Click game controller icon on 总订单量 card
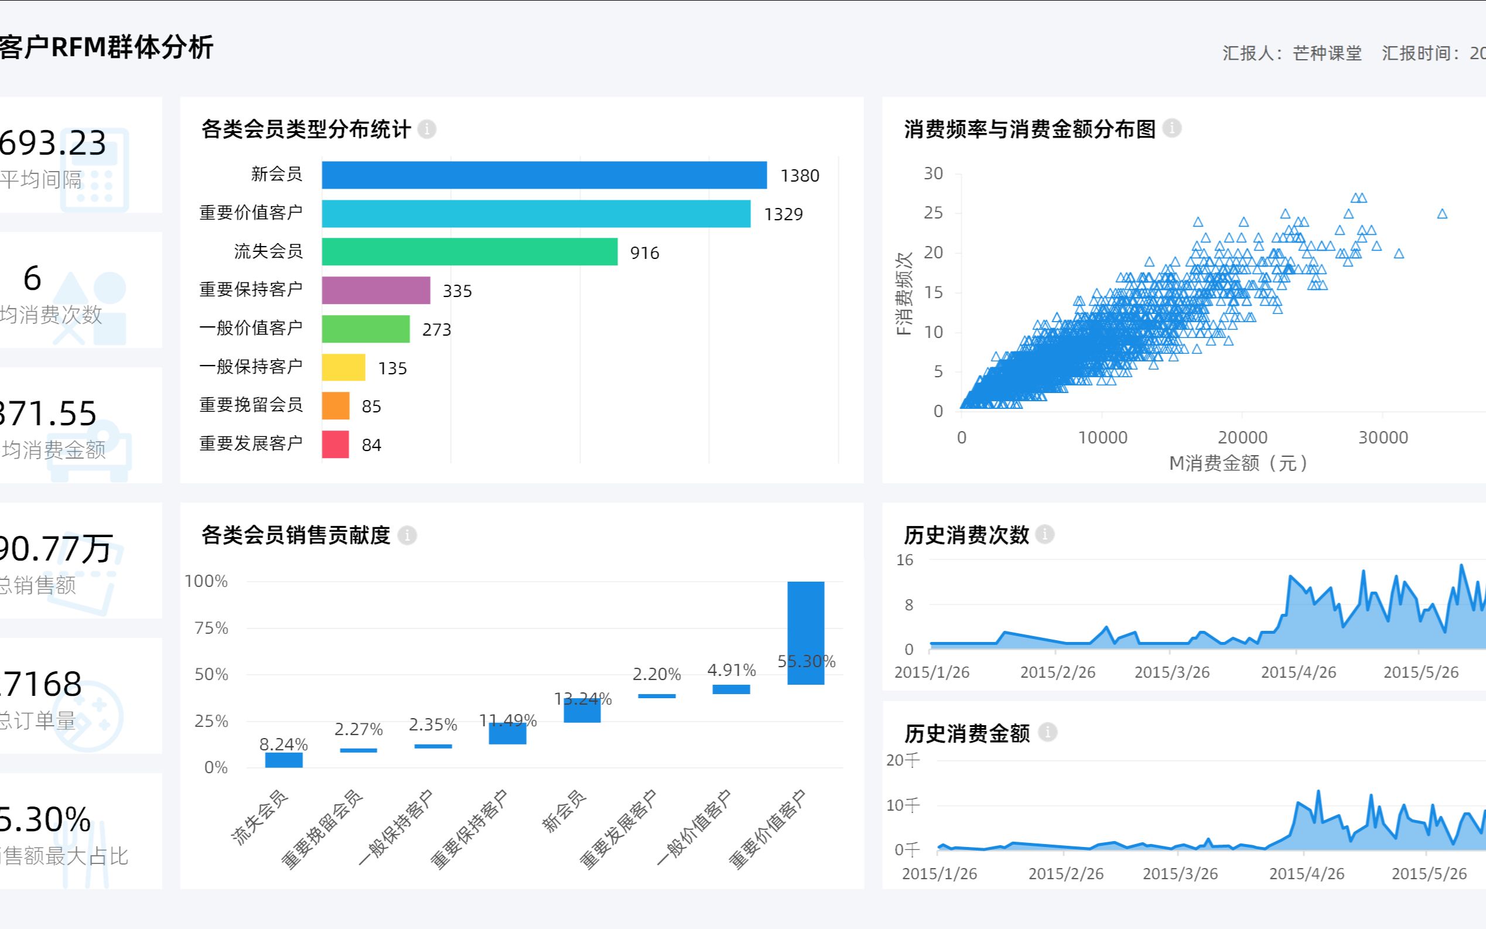Viewport: 1486px width, 929px height. pos(89,716)
